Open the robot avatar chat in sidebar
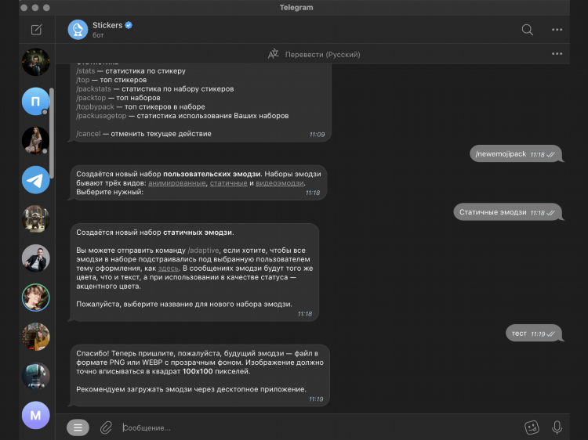This screenshot has height=440, width=588. pyautogui.click(x=35, y=376)
